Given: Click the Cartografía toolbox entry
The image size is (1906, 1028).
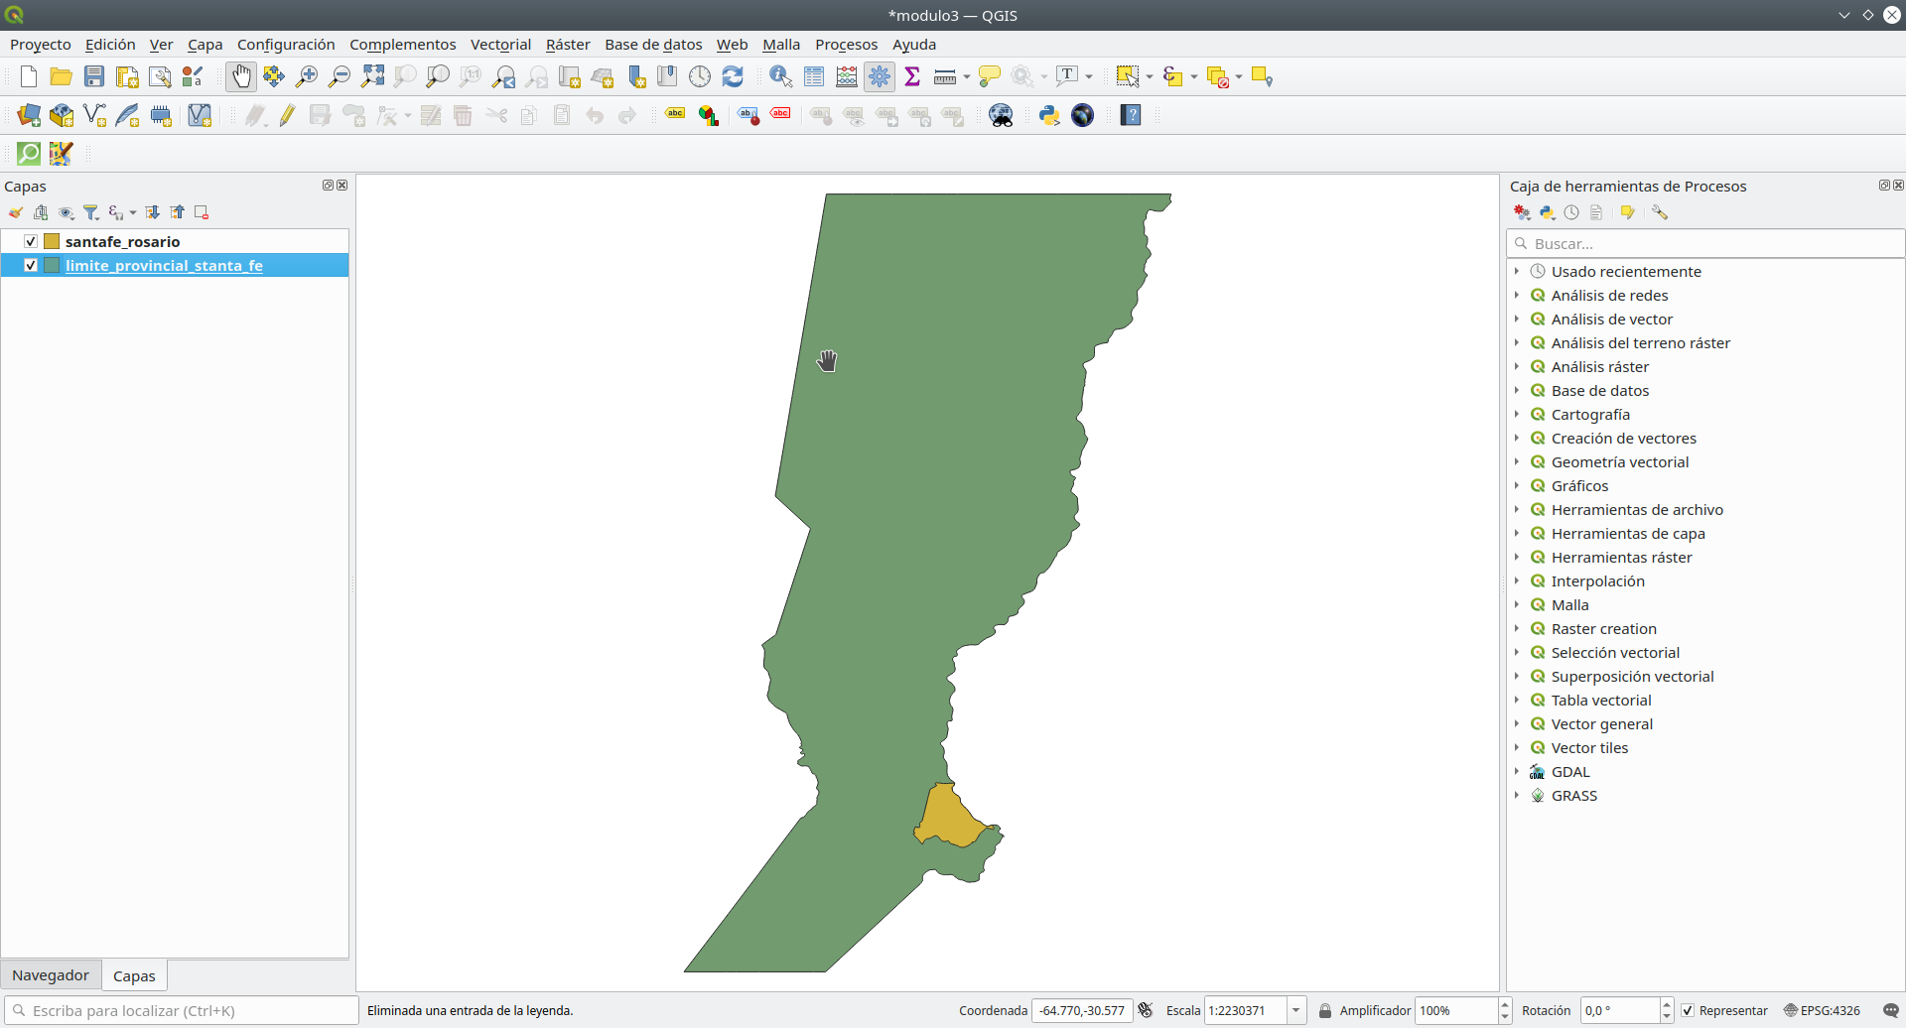Looking at the screenshot, I should [1590, 414].
